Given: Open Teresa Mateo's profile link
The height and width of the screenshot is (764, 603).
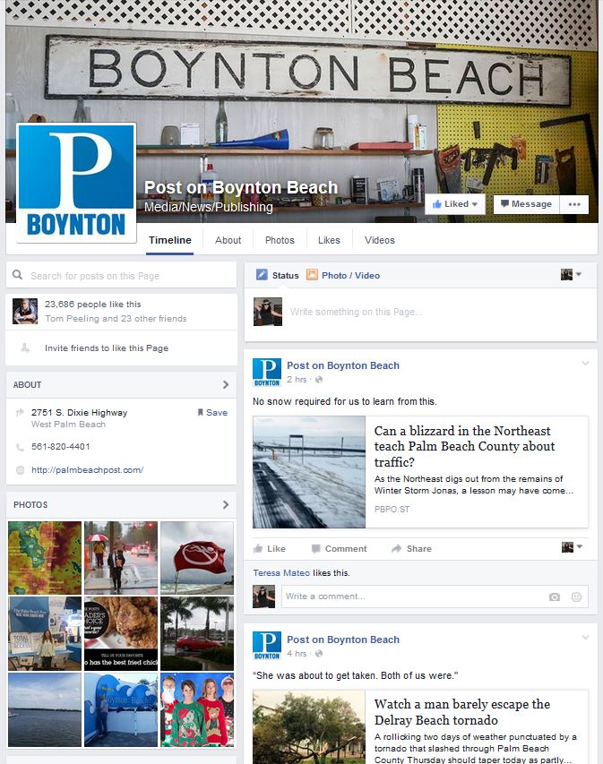Looking at the screenshot, I should tap(281, 573).
